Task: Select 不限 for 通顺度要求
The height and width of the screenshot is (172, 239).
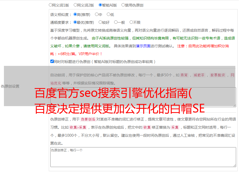Action: 131,22
